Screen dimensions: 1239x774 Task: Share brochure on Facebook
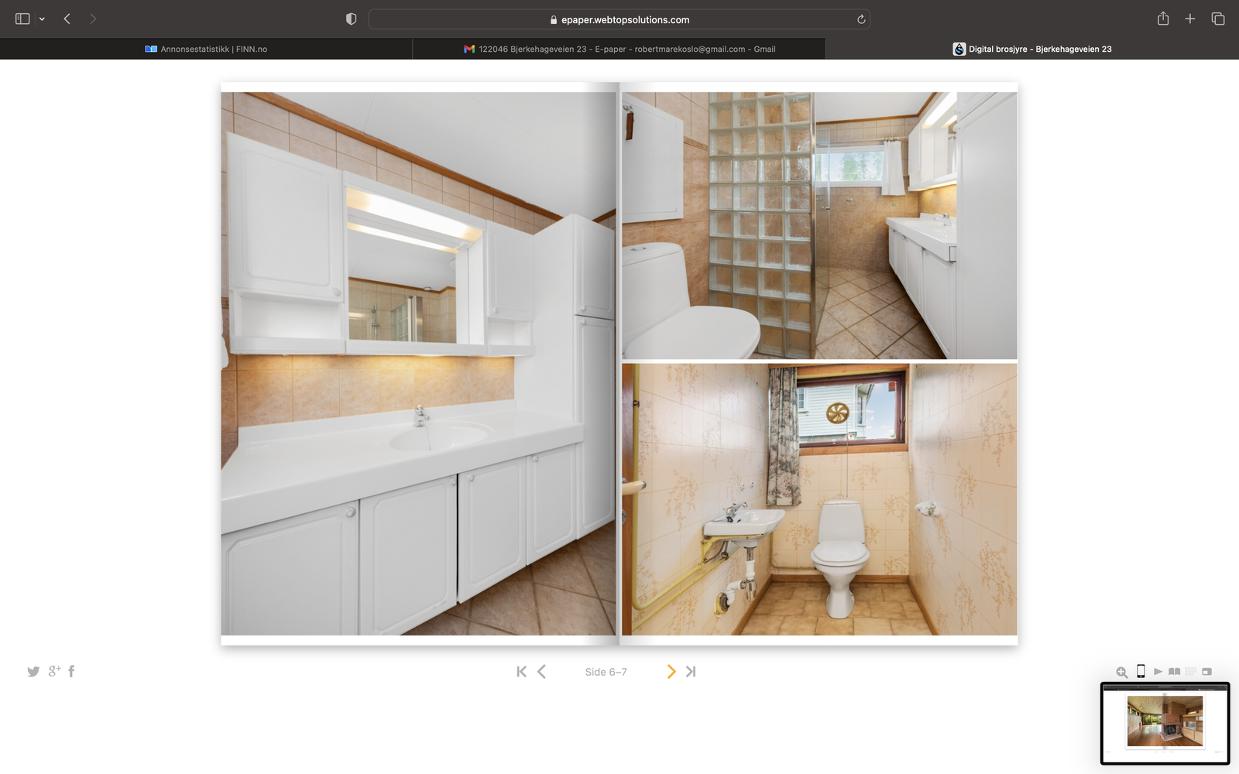point(71,671)
